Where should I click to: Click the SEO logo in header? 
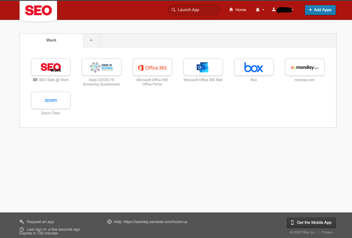tap(38, 11)
